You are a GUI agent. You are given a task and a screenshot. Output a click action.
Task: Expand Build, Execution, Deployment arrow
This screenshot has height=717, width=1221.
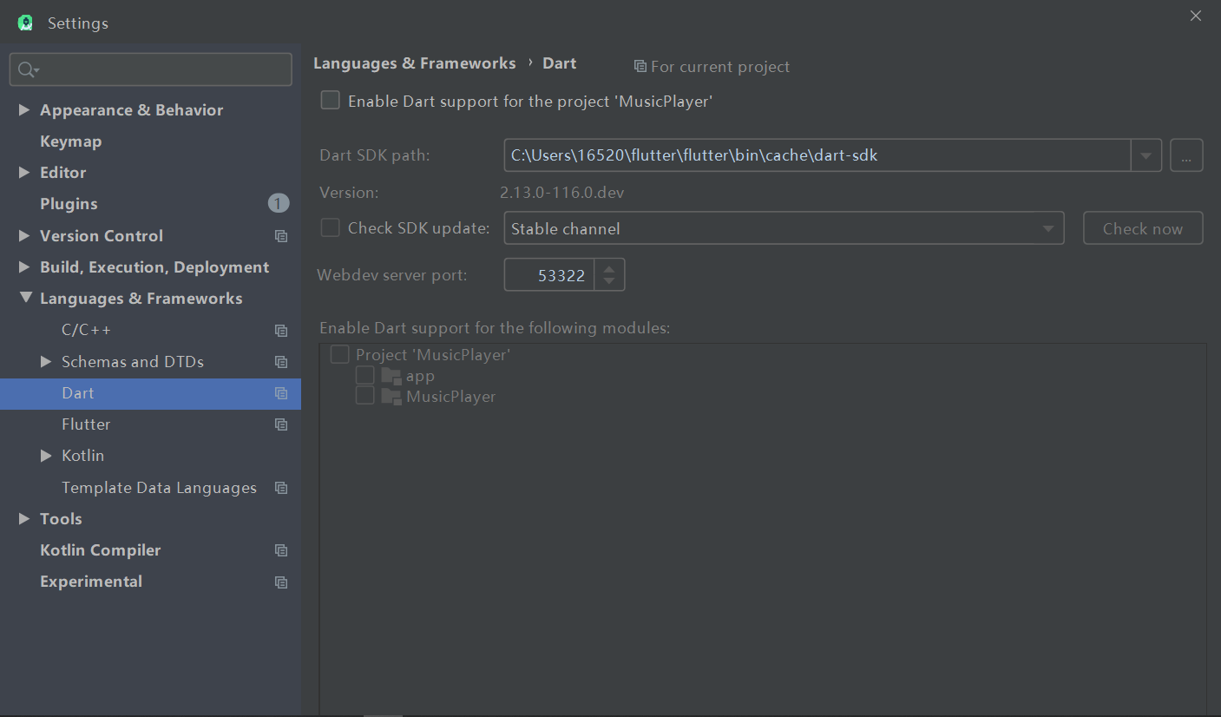tap(24, 267)
